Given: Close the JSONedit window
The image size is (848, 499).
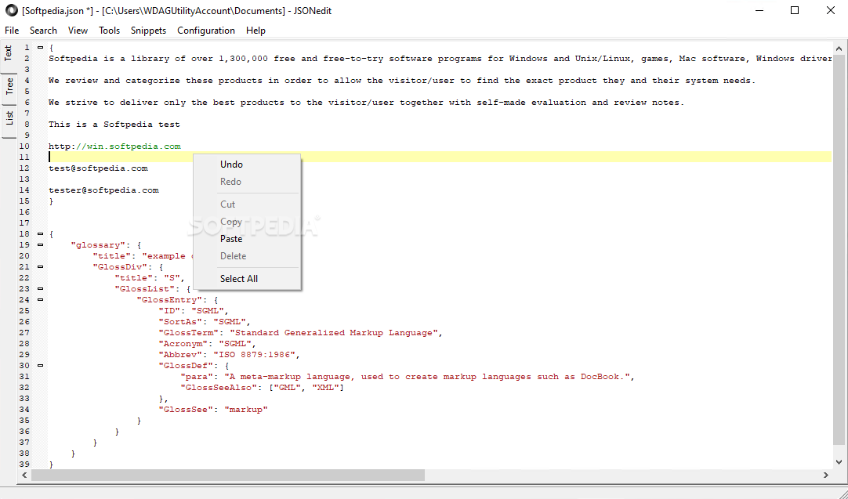Looking at the screenshot, I should click(830, 11).
